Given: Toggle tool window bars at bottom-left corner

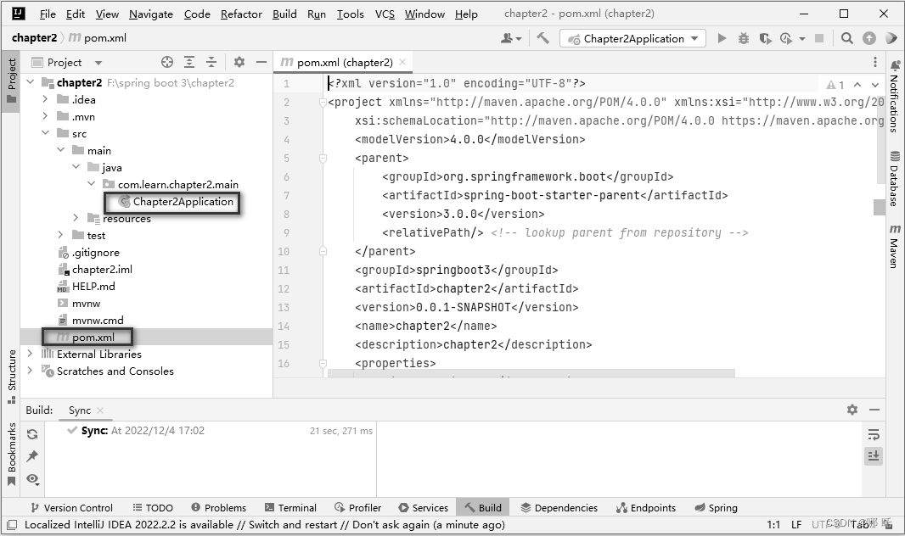Looking at the screenshot, I should [12, 524].
